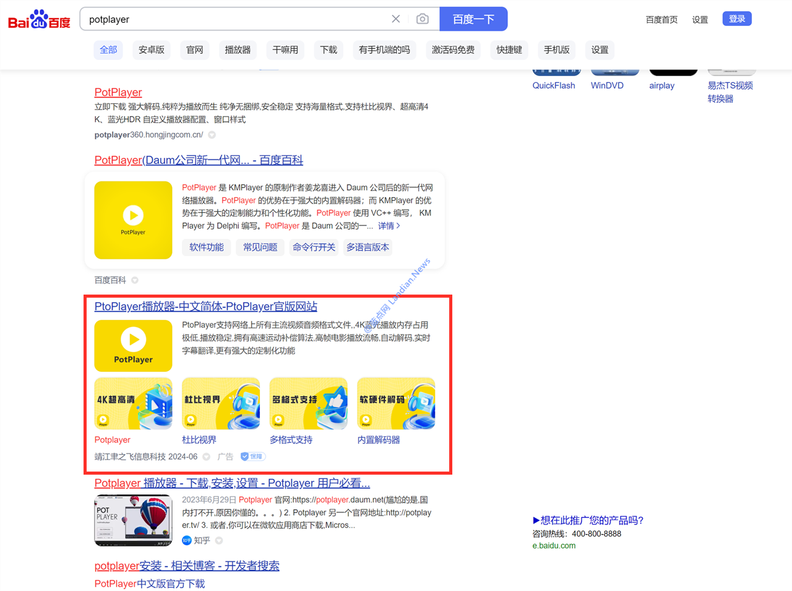
Task: Click the 杜比视界 text link
Action: (x=199, y=440)
